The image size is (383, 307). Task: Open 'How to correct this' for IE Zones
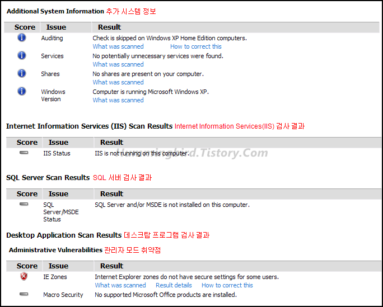click(227, 285)
